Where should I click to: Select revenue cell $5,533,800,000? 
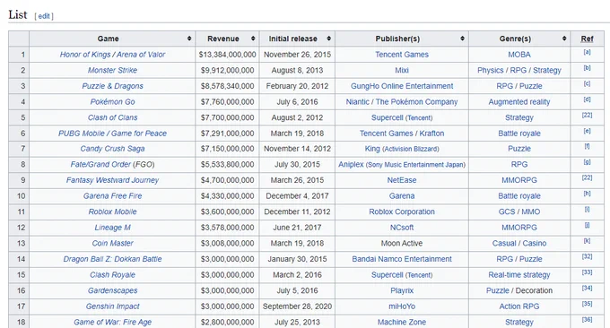tap(228, 164)
